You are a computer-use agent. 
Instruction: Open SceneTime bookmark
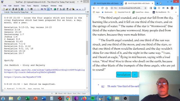[141, 12]
